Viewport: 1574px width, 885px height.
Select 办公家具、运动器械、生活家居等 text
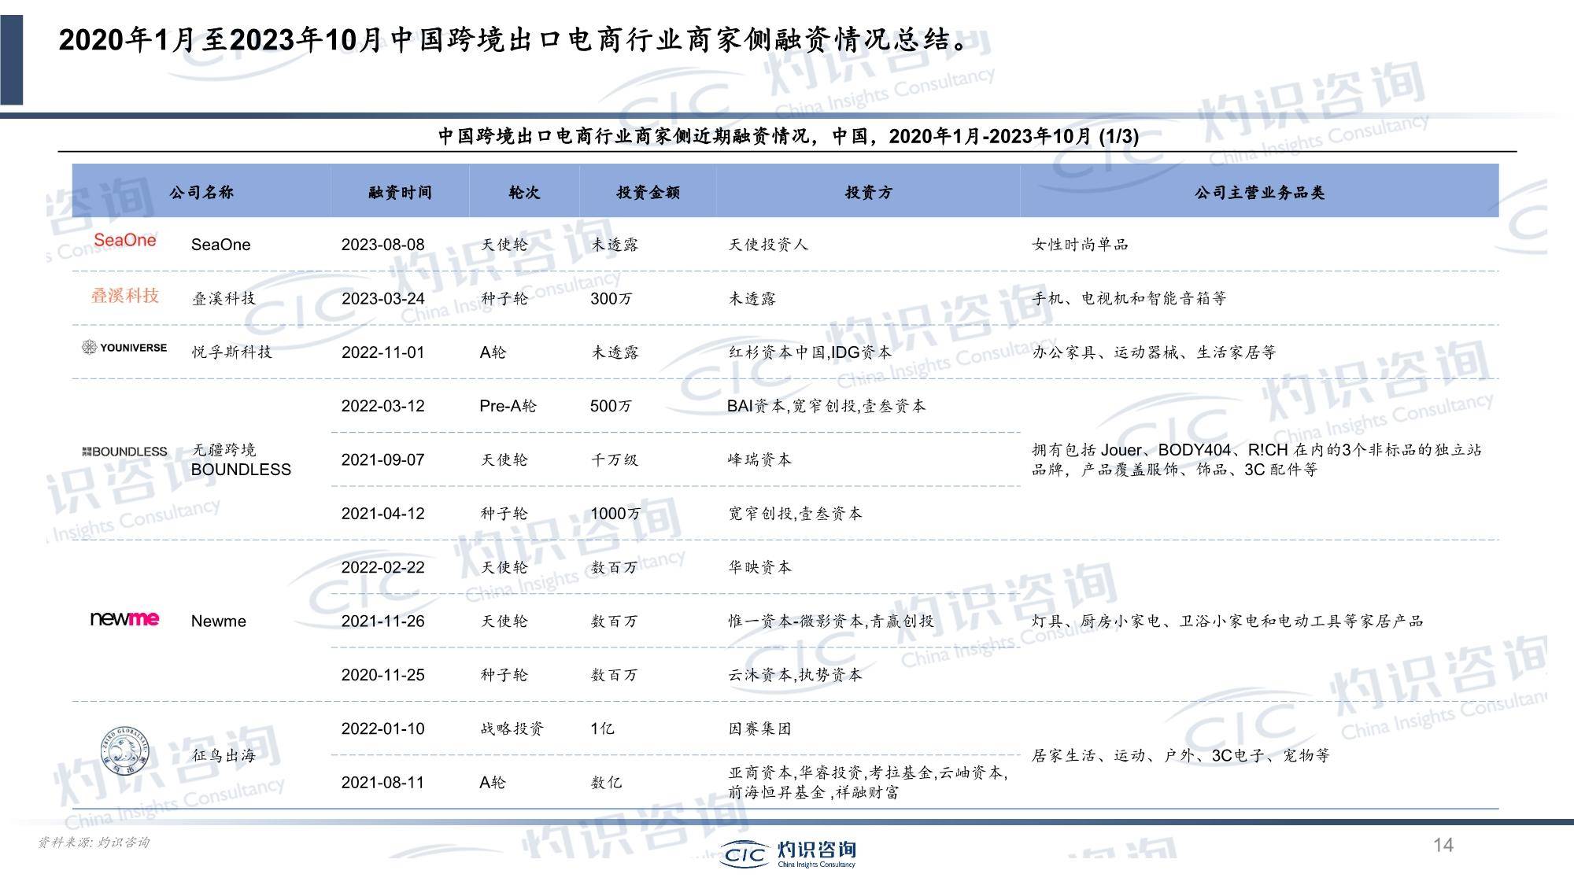click(x=1154, y=352)
